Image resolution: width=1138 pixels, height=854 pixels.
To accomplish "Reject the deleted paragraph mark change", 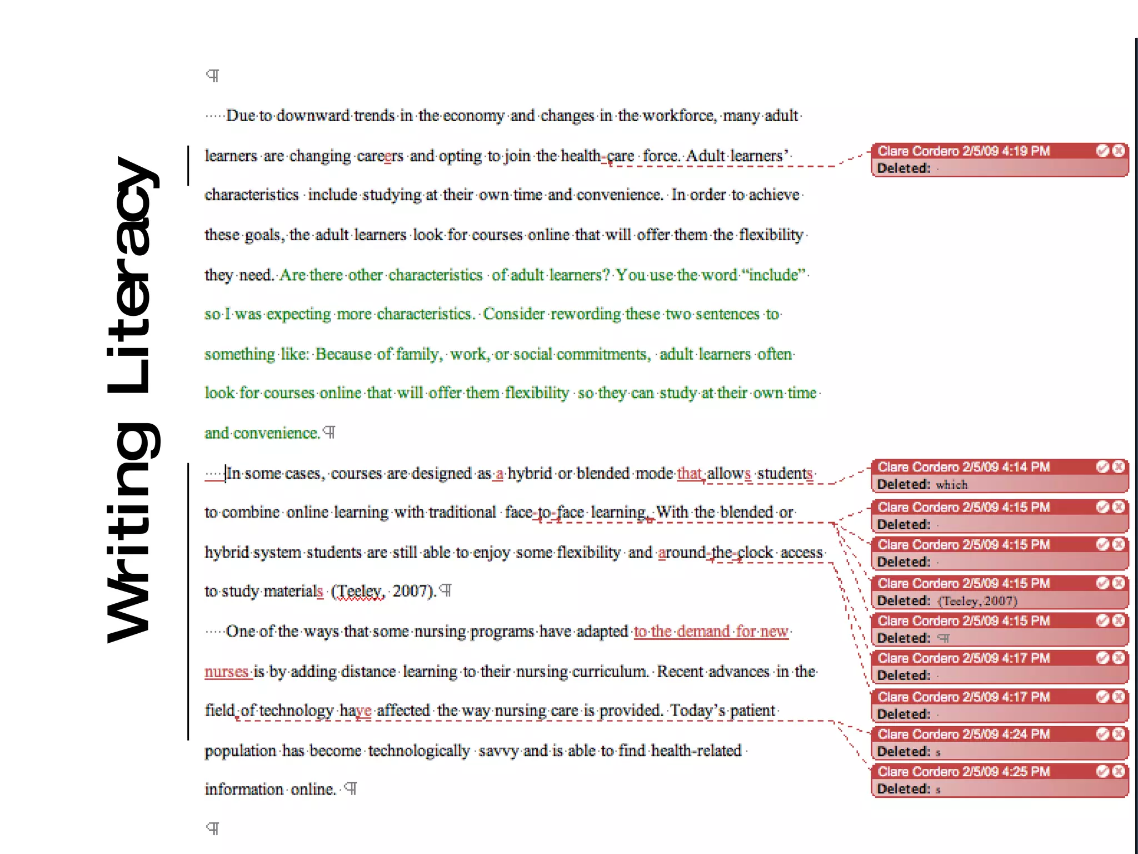I will pyautogui.click(x=1119, y=620).
